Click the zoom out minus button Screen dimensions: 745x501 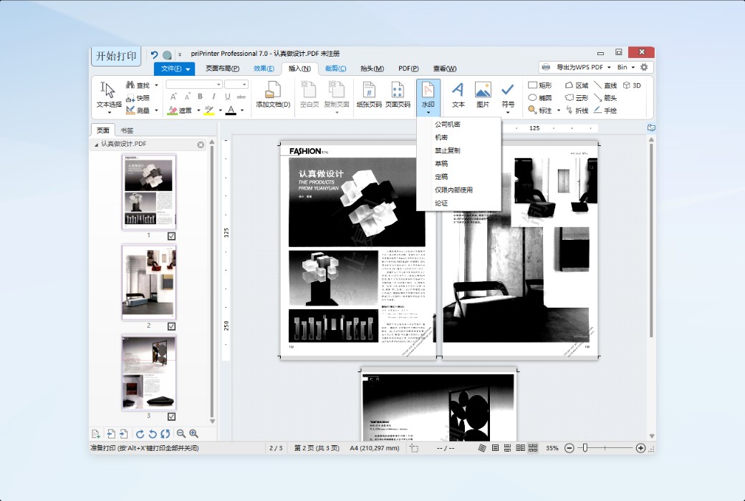pos(569,448)
